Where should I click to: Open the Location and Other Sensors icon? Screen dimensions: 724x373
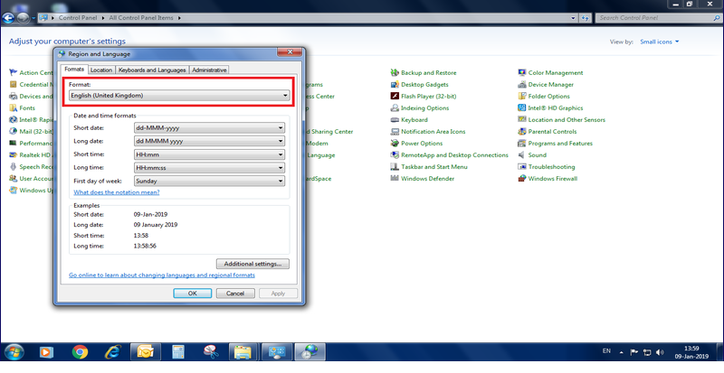[522, 120]
